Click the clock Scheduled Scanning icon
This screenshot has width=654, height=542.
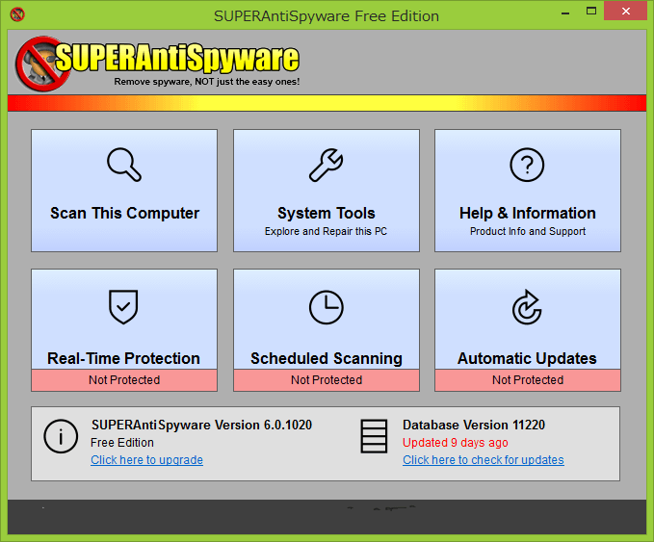click(327, 307)
